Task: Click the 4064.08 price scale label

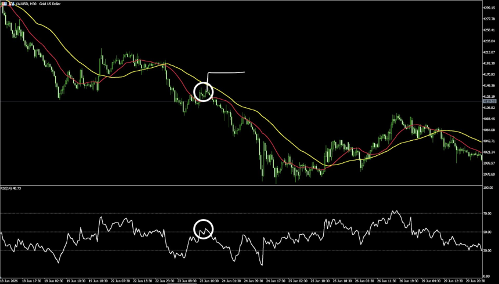Action: (x=489, y=130)
